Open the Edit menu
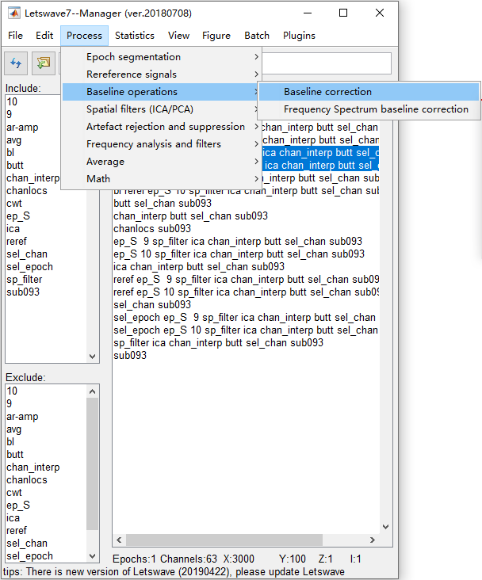The height and width of the screenshot is (580, 482). pos(44,36)
